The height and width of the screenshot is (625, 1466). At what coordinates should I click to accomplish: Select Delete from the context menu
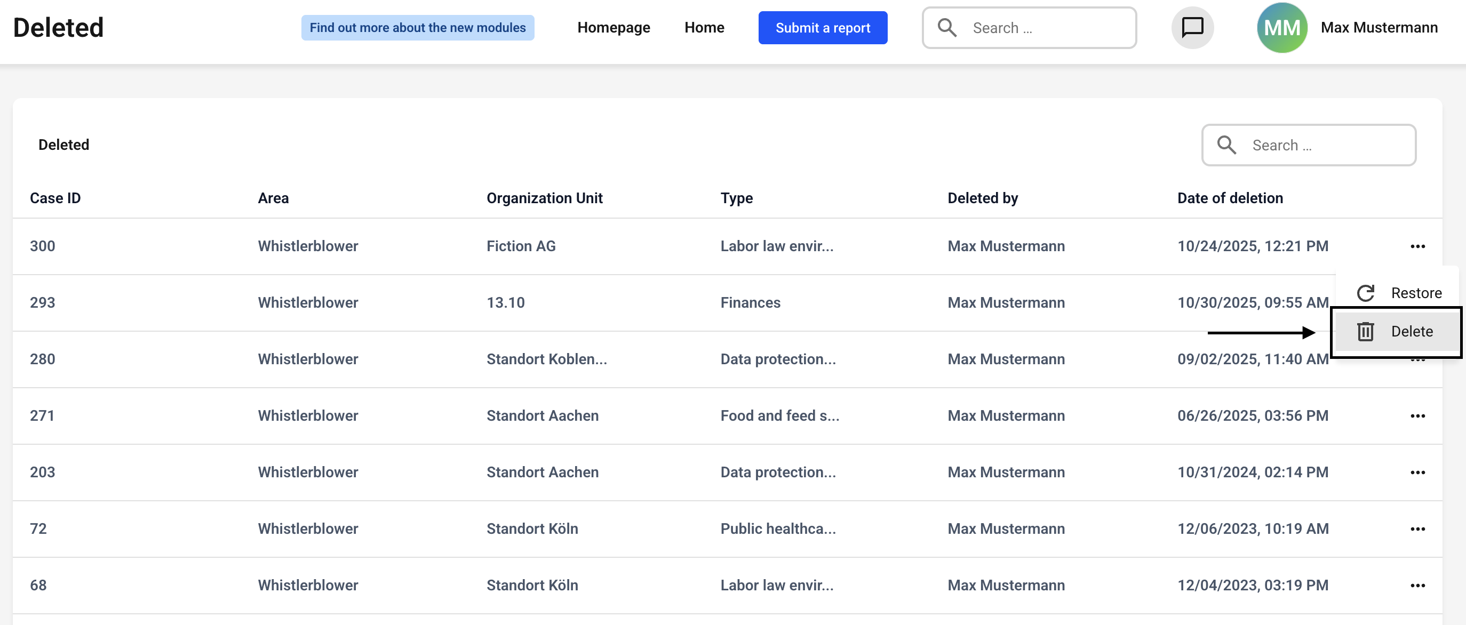tap(1412, 332)
